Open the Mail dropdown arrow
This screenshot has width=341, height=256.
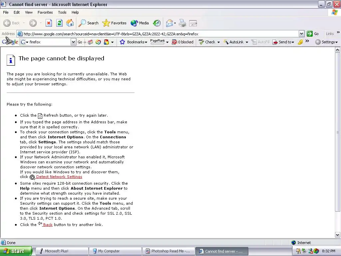pyautogui.click(x=175, y=23)
